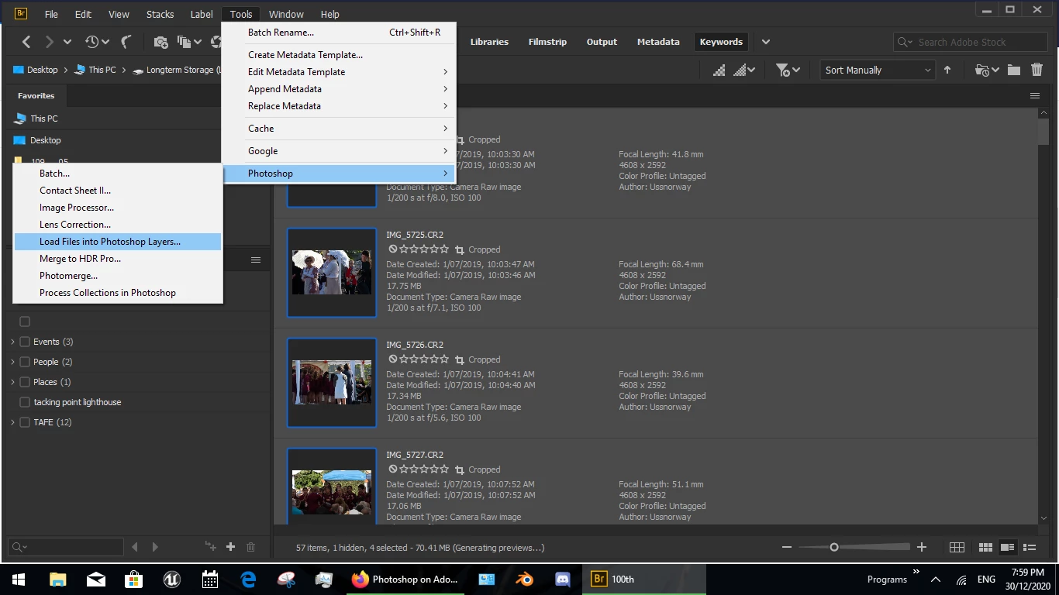The height and width of the screenshot is (595, 1059).
Task: Expand the TAFE keyword group
Action: coord(12,422)
